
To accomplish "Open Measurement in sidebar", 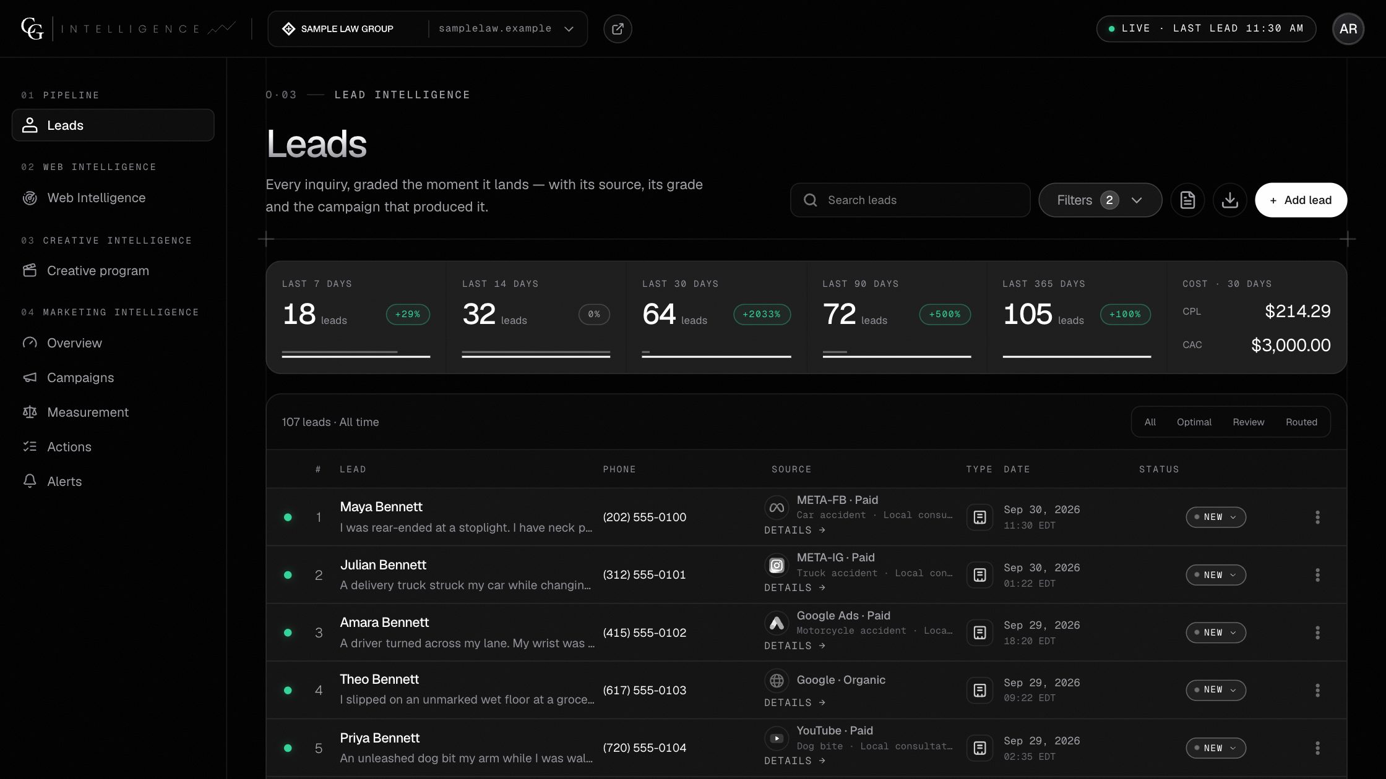I will [x=113, y=412].
